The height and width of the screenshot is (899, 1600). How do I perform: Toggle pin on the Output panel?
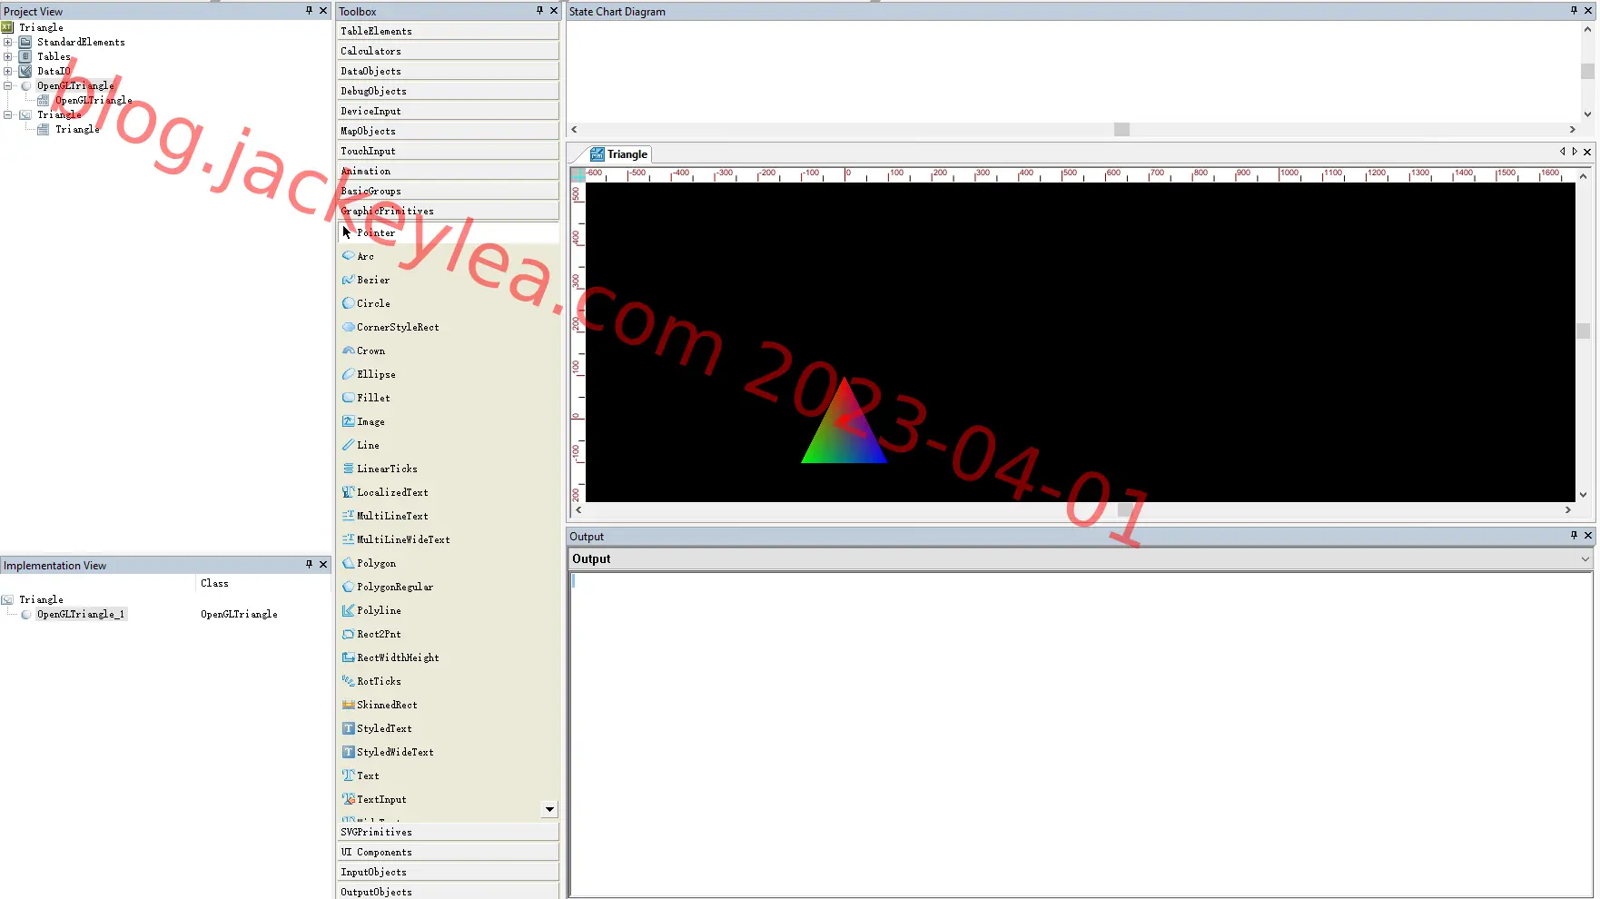(1574, 536)
